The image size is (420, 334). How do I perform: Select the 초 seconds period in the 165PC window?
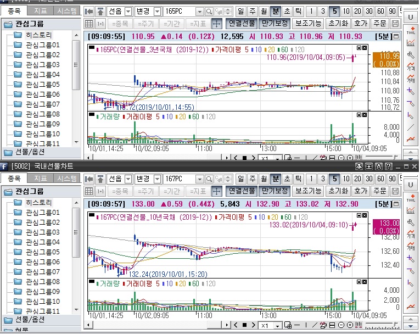click(x=287, y=11)
